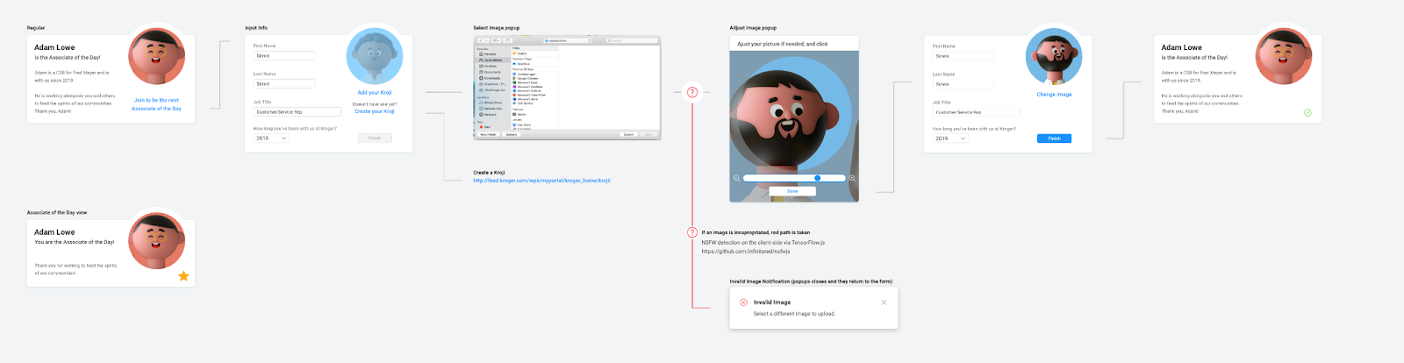Click Join to be the next Associate link

(x=156, y=104)
